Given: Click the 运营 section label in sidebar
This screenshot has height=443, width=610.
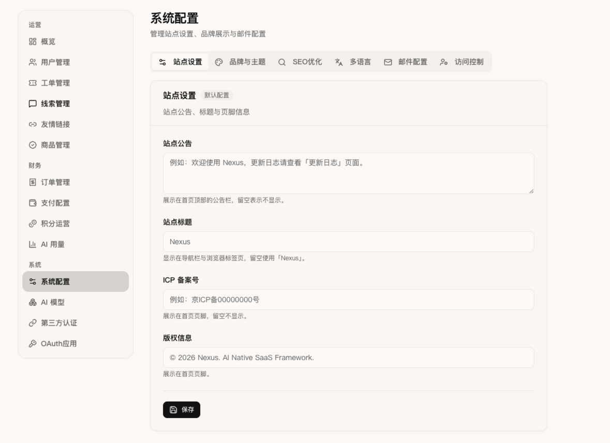Looking at the screenshot, I should 35,25.
